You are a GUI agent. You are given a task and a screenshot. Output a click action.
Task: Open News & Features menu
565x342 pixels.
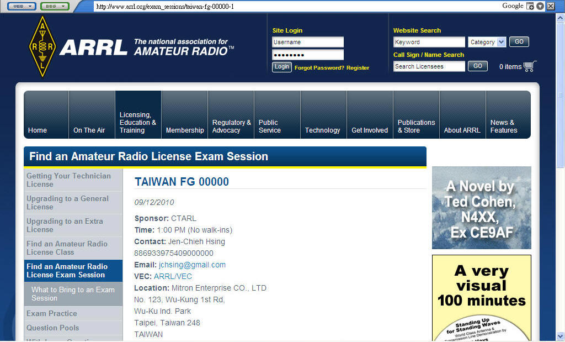[508, 115]
